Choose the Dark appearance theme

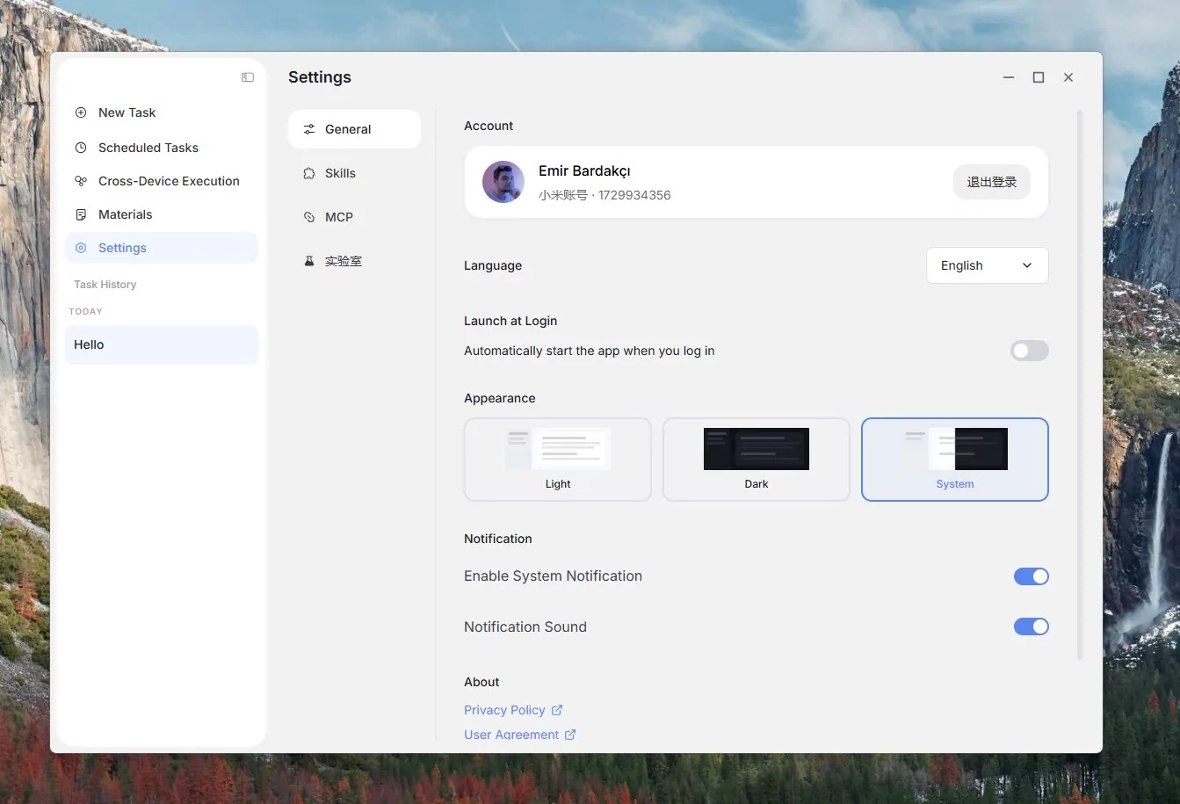756,460
